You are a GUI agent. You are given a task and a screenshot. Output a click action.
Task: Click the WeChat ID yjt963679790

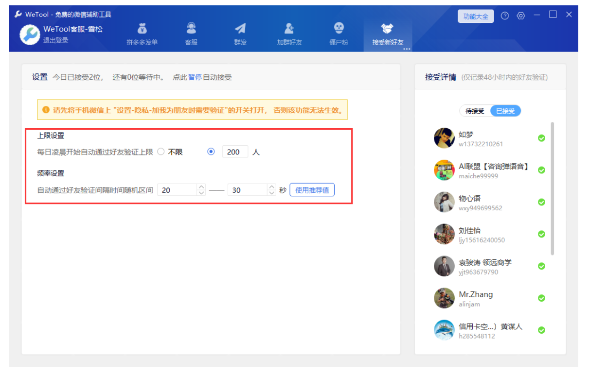pyautogui.click(x=479, y=273)
